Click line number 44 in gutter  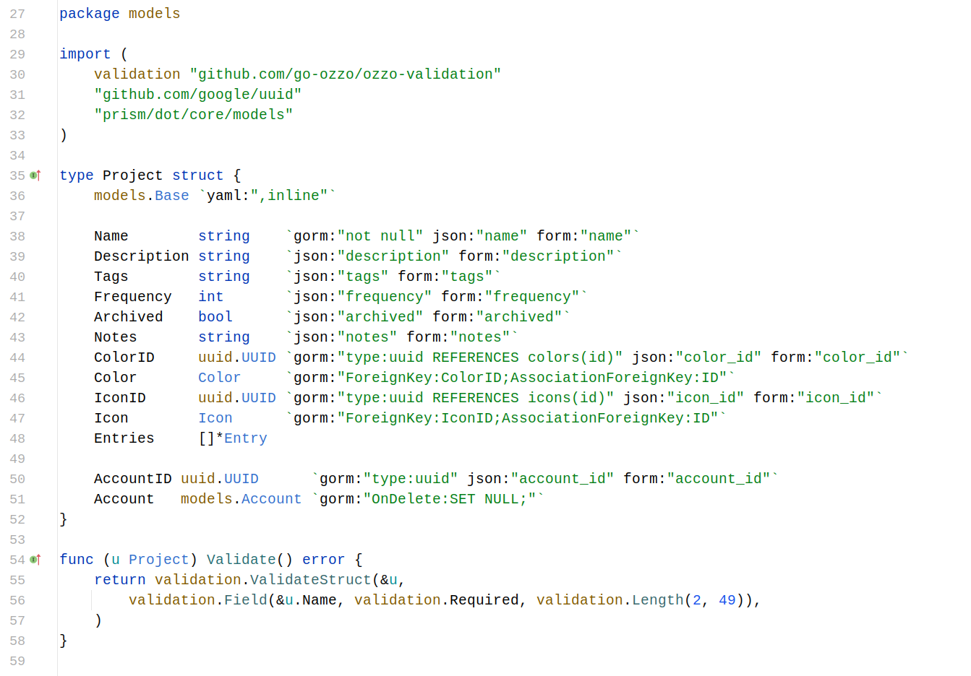tap(17, 357)
